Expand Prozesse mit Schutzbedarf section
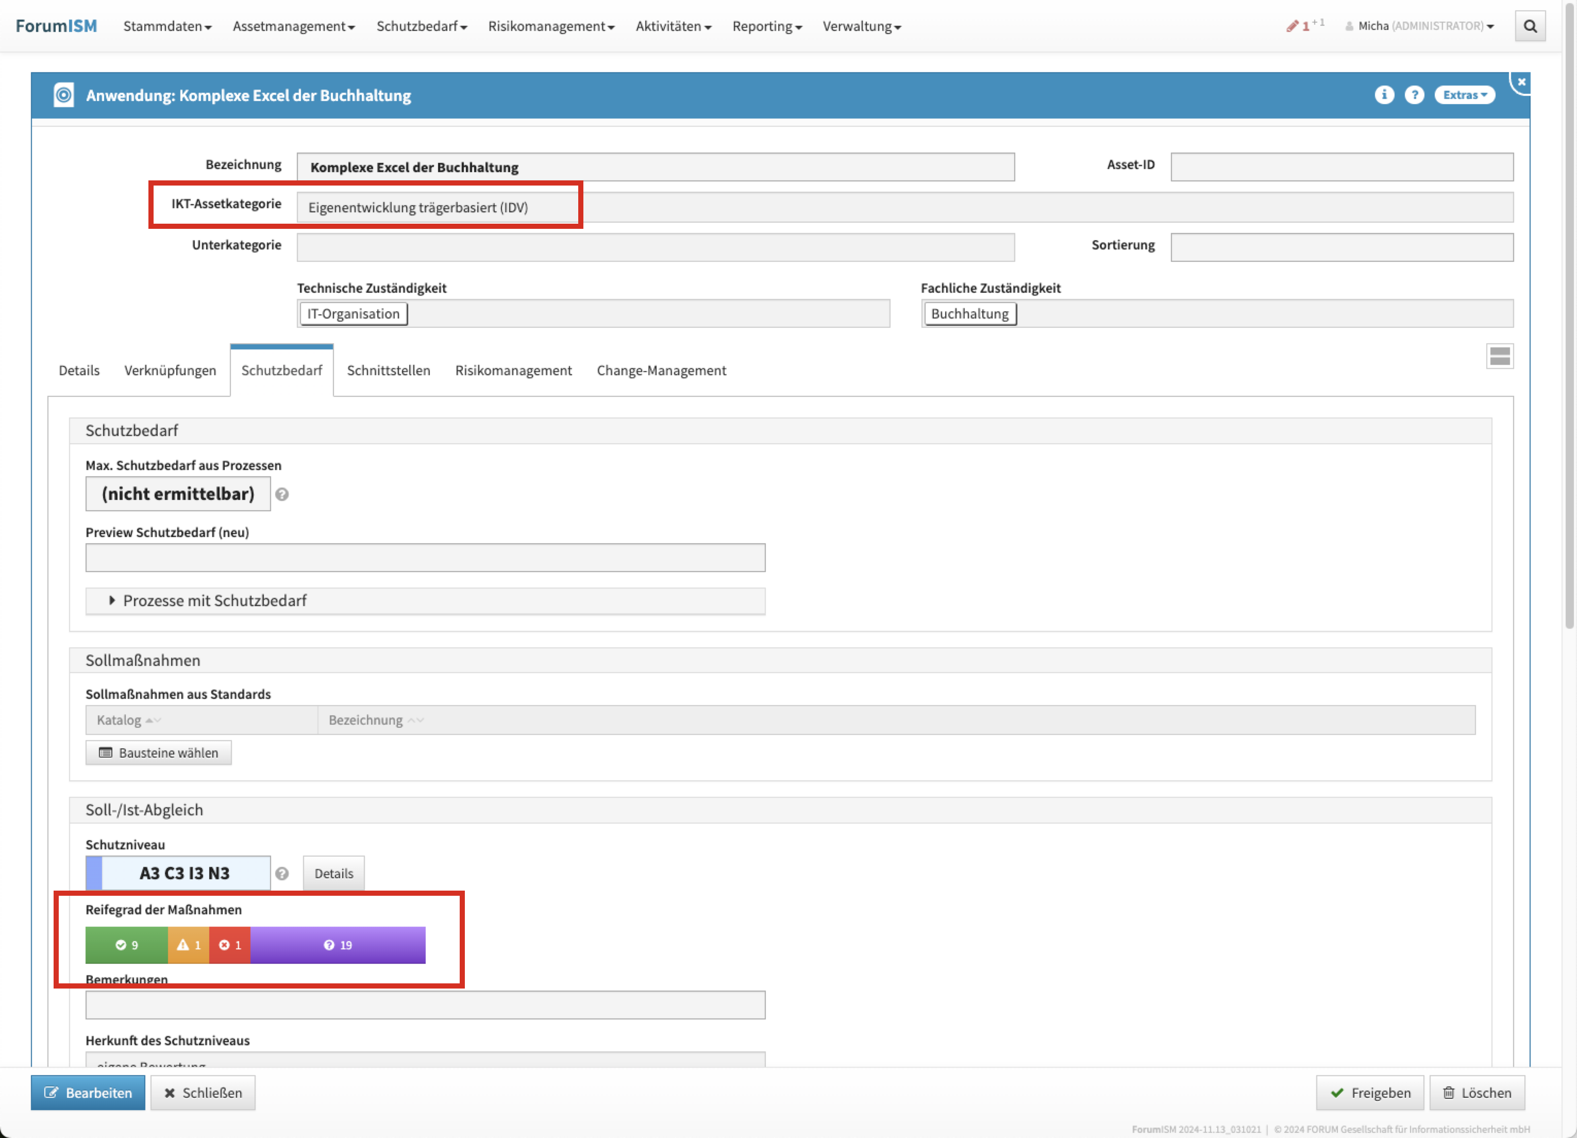 (x=214, y=600)
